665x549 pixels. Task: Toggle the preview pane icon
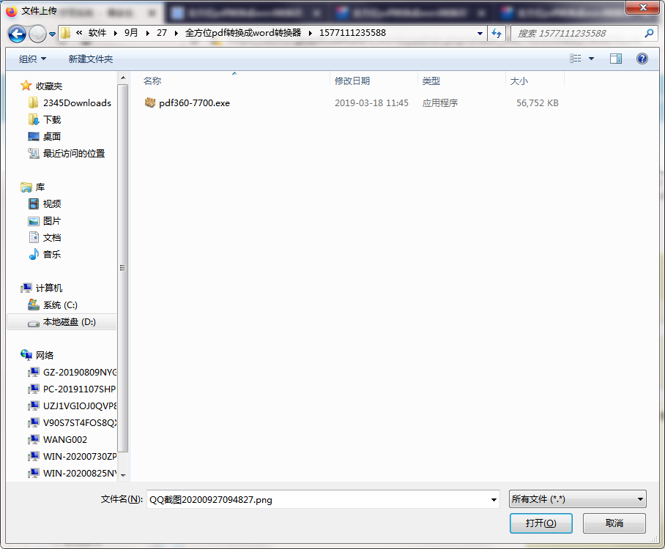pyautogui.click(x=616, y=59)
